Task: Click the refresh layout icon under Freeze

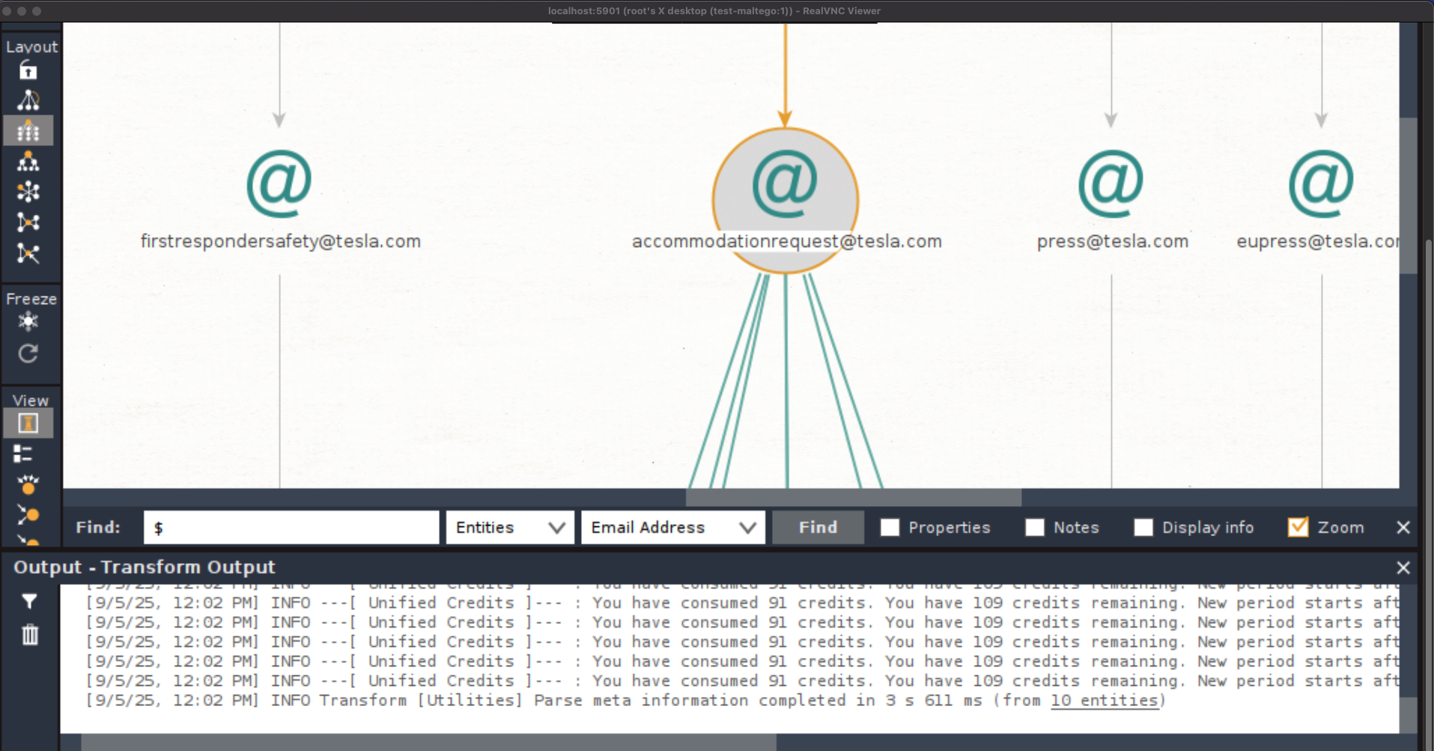Action: 28,353
